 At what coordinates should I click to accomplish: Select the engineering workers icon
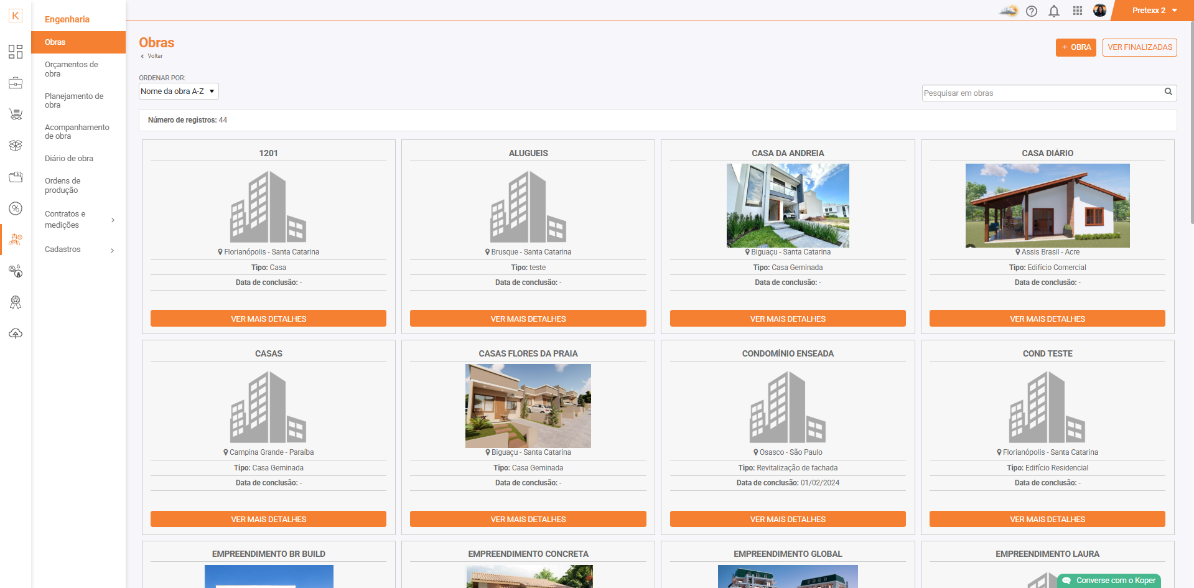tap(16, 240)
